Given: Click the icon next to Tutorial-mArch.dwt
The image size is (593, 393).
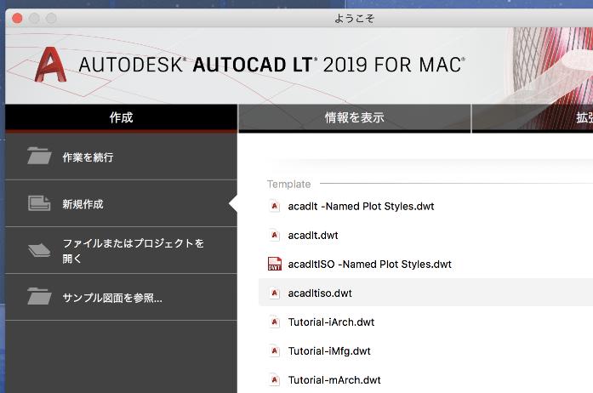Looking at the screenshot, I should coord(275,379).
